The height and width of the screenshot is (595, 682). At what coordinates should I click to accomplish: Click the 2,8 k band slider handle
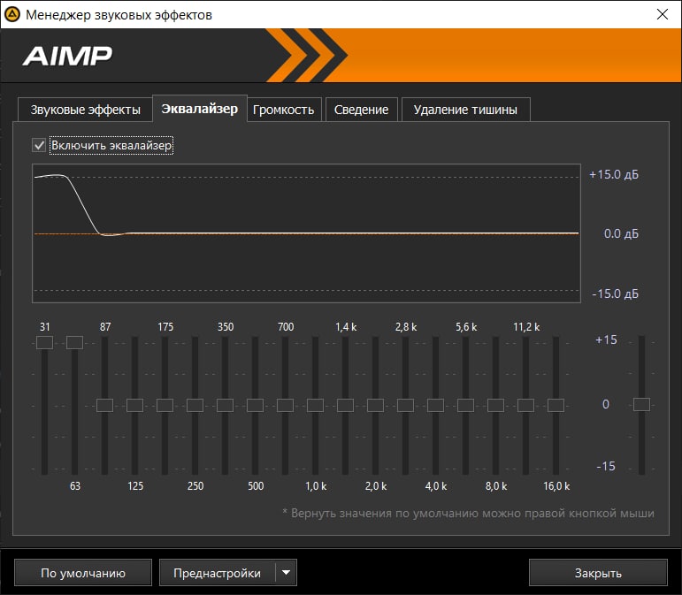[x=405, y=406]
